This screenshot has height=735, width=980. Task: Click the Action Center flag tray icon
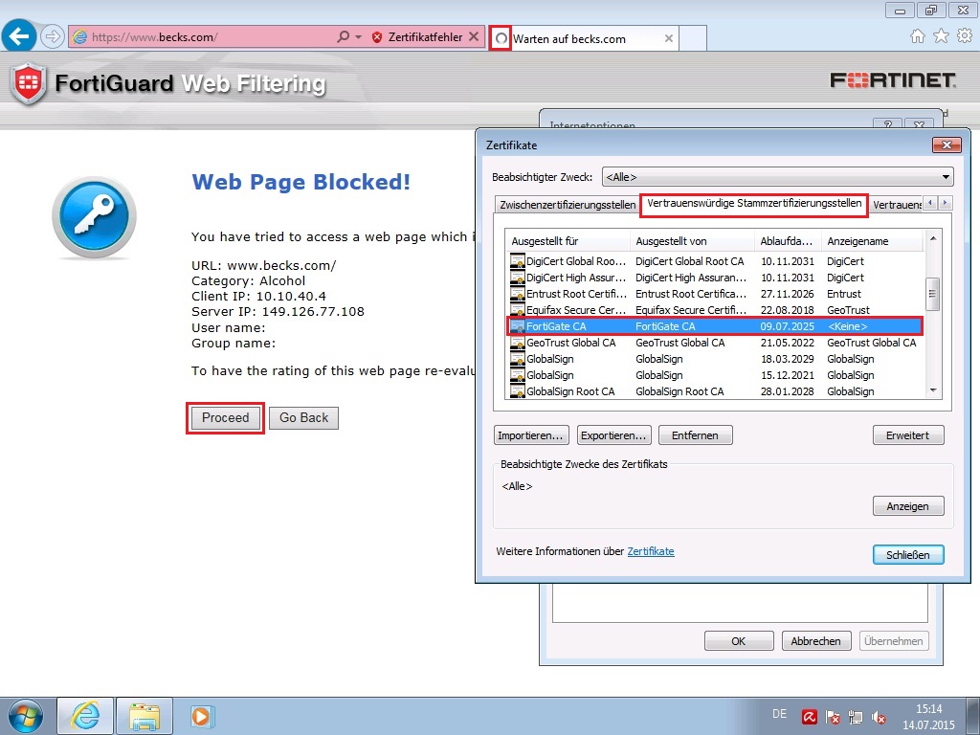[x=833, y=717]
